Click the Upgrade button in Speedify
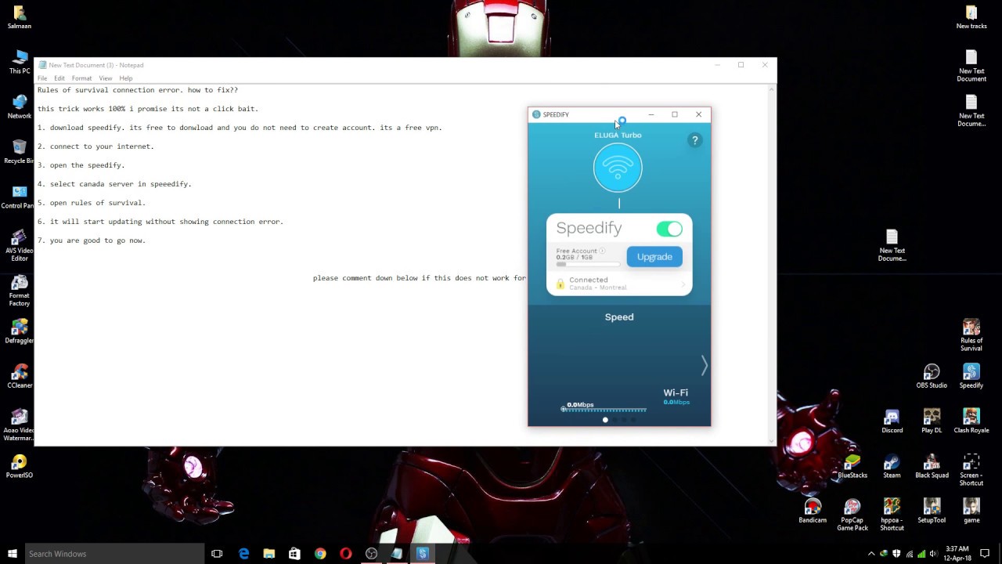Image resolution: width=1002 pixels, height=564 pixels. click(x=654, y=257)
